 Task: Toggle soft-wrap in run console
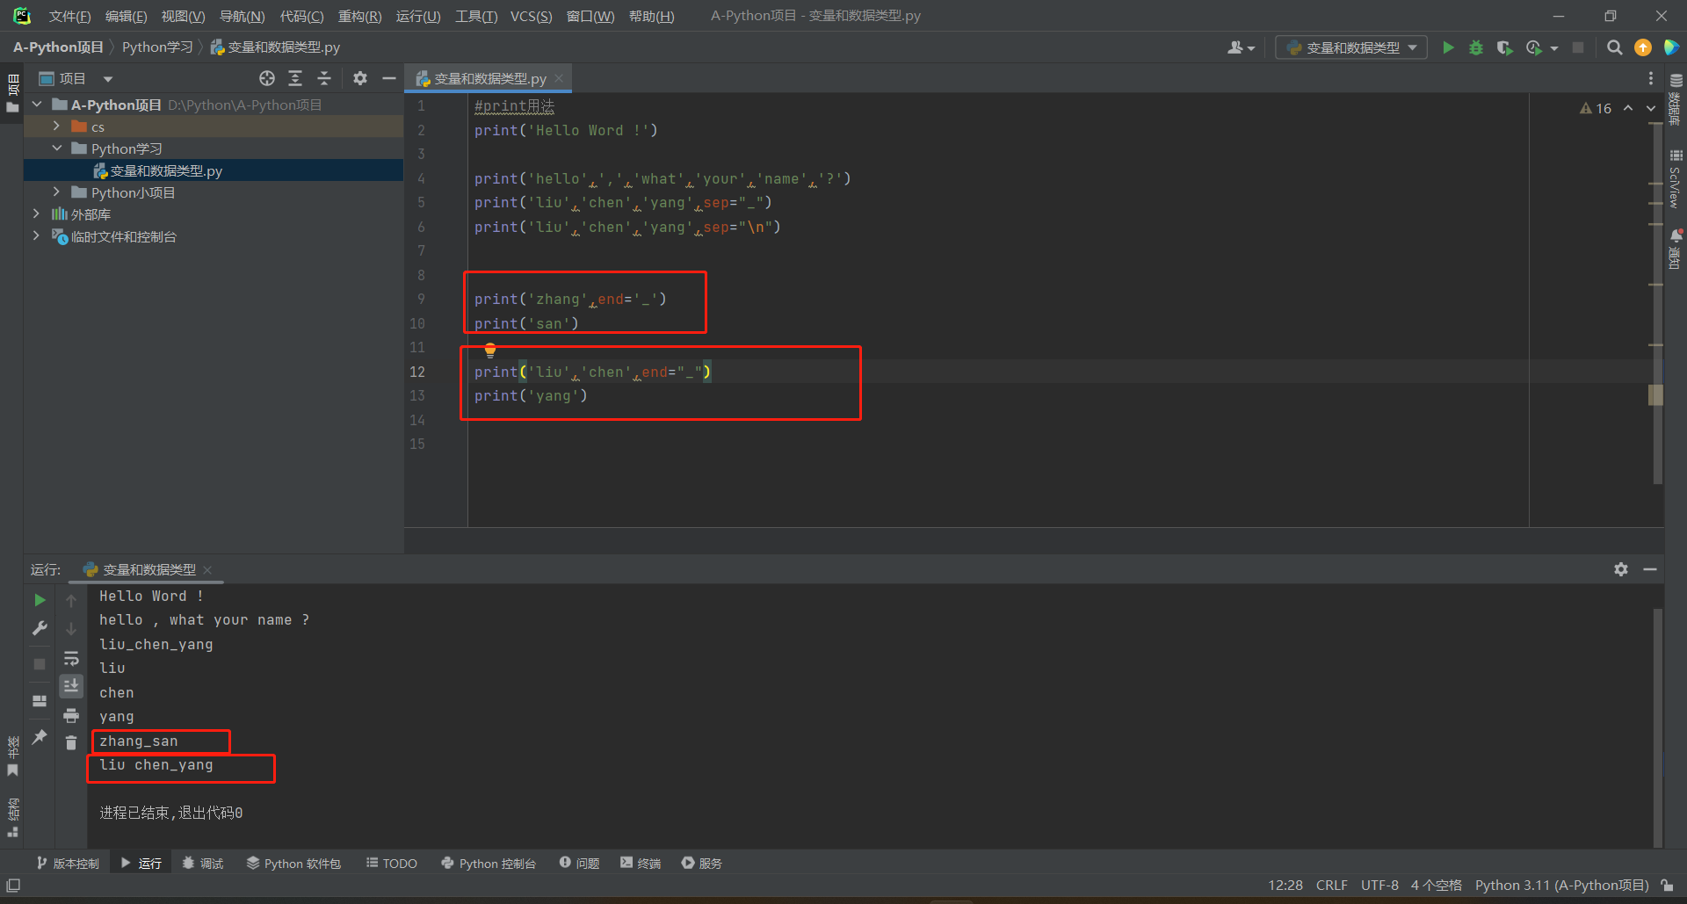click(x=71, y=658)
